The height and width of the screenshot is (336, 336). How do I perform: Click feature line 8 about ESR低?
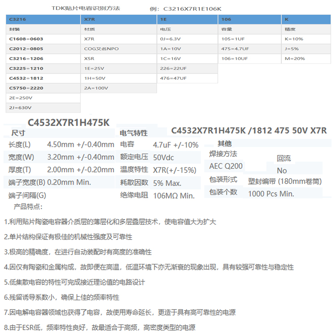(x=99, y=327)
